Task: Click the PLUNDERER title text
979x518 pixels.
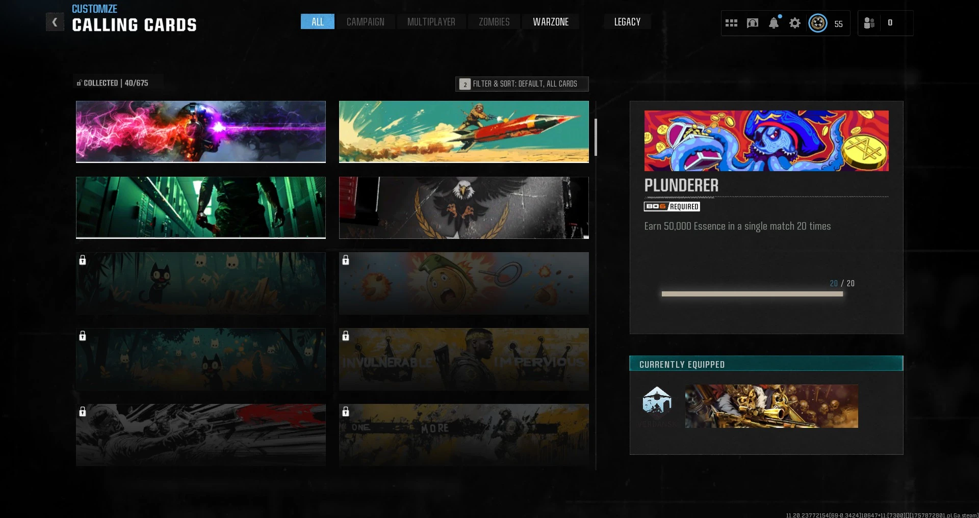Action: (681, 185)
